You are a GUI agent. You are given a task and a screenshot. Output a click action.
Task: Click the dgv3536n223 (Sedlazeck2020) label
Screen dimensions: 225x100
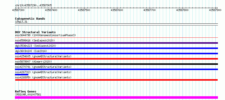click(36, 46)
